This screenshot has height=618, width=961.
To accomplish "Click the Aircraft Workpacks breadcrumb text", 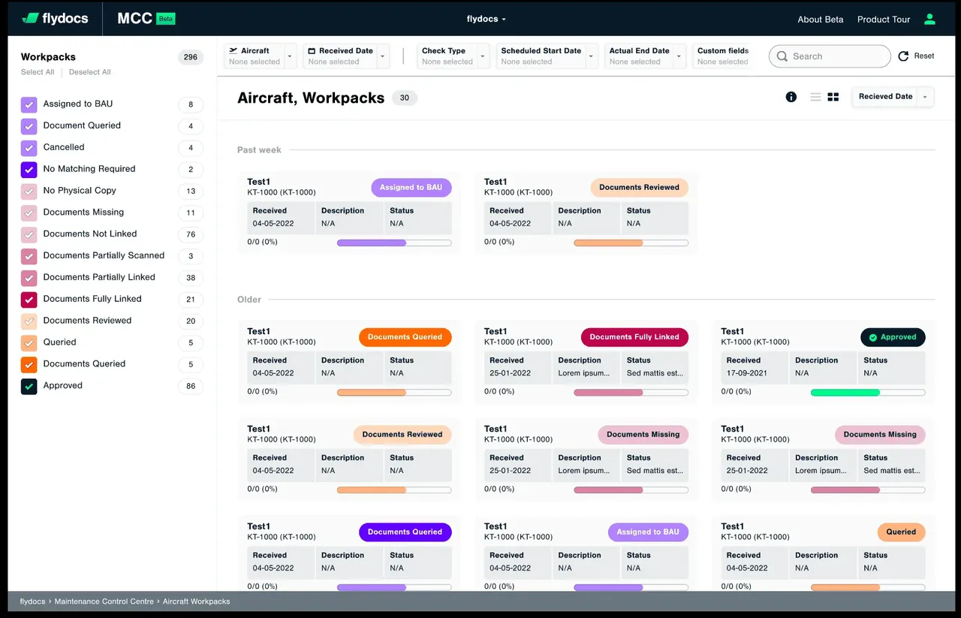I will click(197, 601).
